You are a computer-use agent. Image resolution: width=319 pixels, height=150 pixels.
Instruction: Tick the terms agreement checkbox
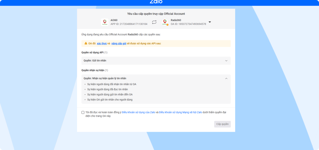[83, 112]
